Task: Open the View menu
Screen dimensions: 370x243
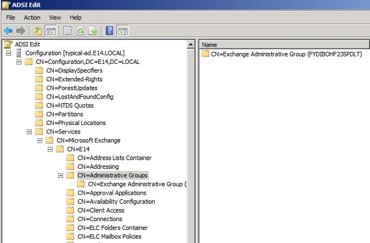Action: point(55,18)
